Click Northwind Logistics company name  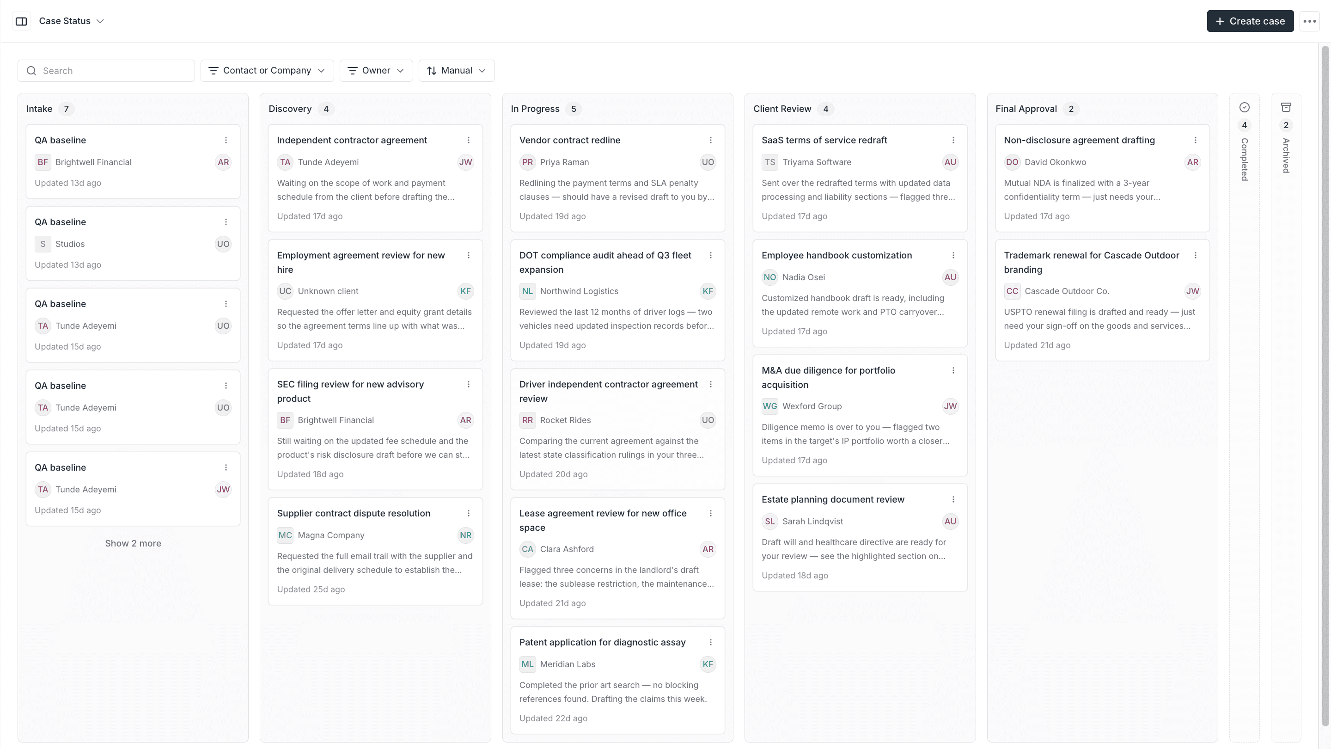[579, 291]
